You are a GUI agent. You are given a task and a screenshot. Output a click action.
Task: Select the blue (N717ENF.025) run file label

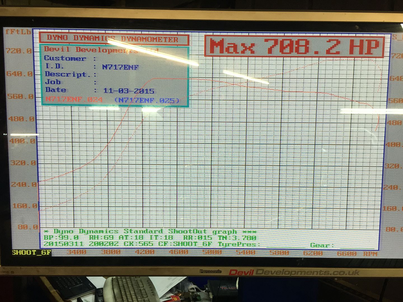(x=147, y=100)
